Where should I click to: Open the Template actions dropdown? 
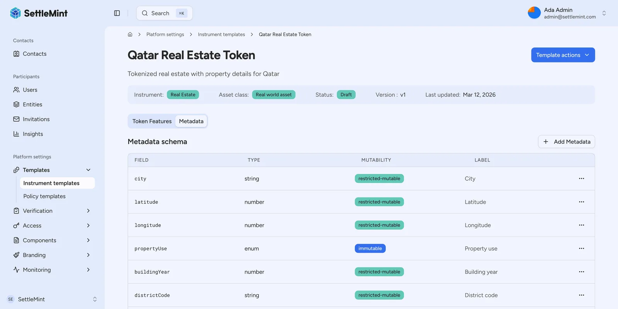563,55
